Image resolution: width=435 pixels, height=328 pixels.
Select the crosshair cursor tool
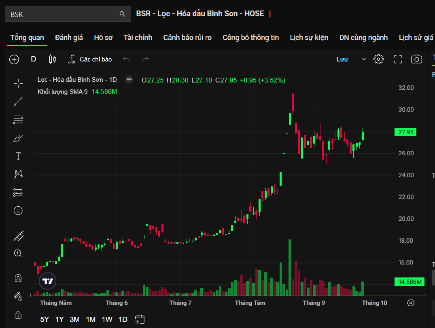pyautogui.click(x=18, y=83)
